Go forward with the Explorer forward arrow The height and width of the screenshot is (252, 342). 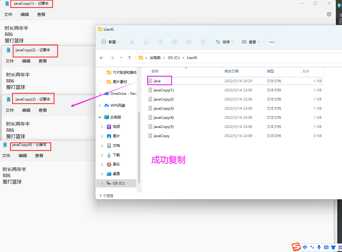112,58
